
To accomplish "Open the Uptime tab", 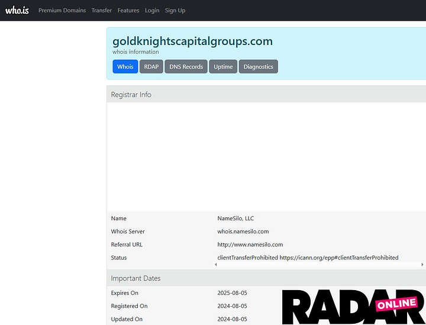I will coord(223,66).
